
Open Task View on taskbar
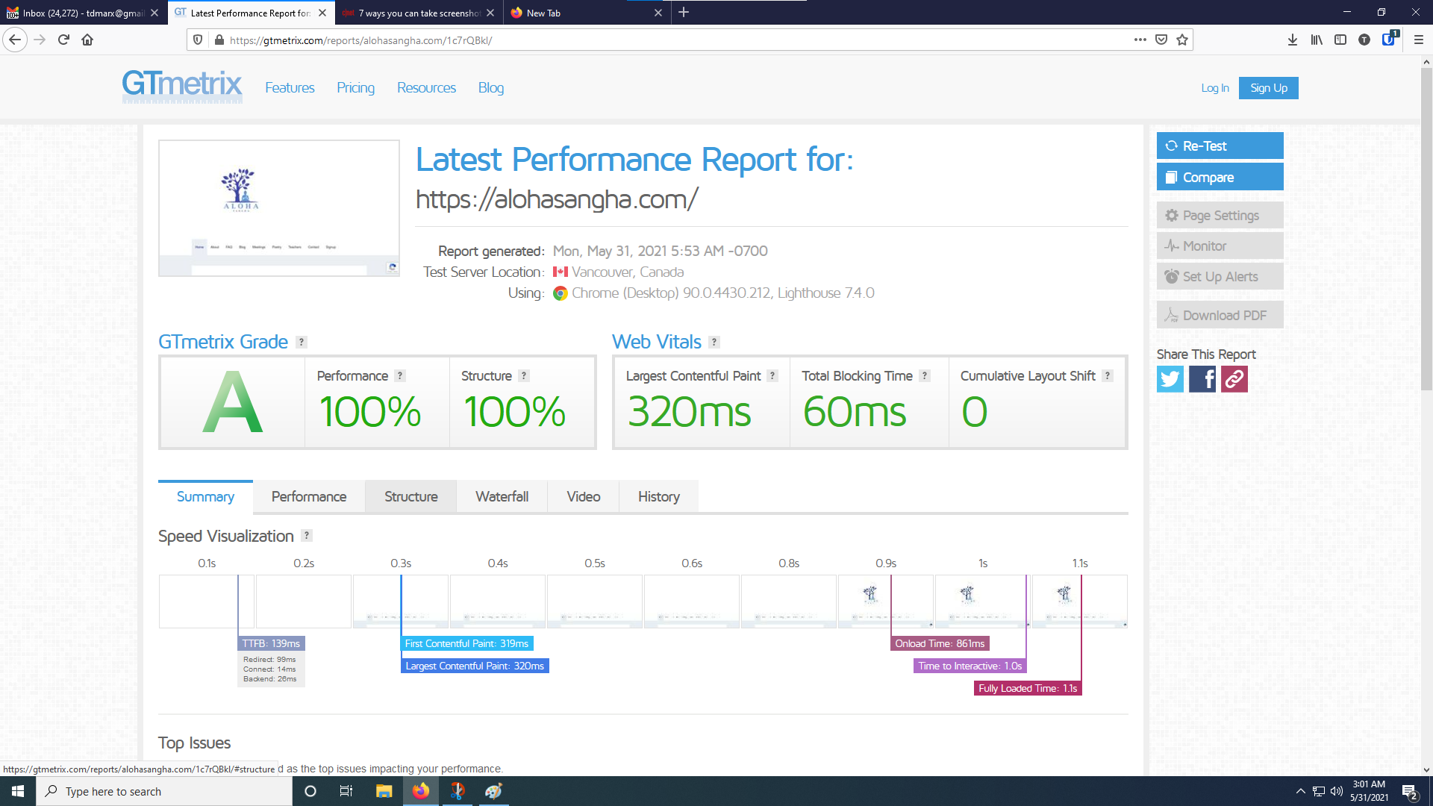click(346, 791)
